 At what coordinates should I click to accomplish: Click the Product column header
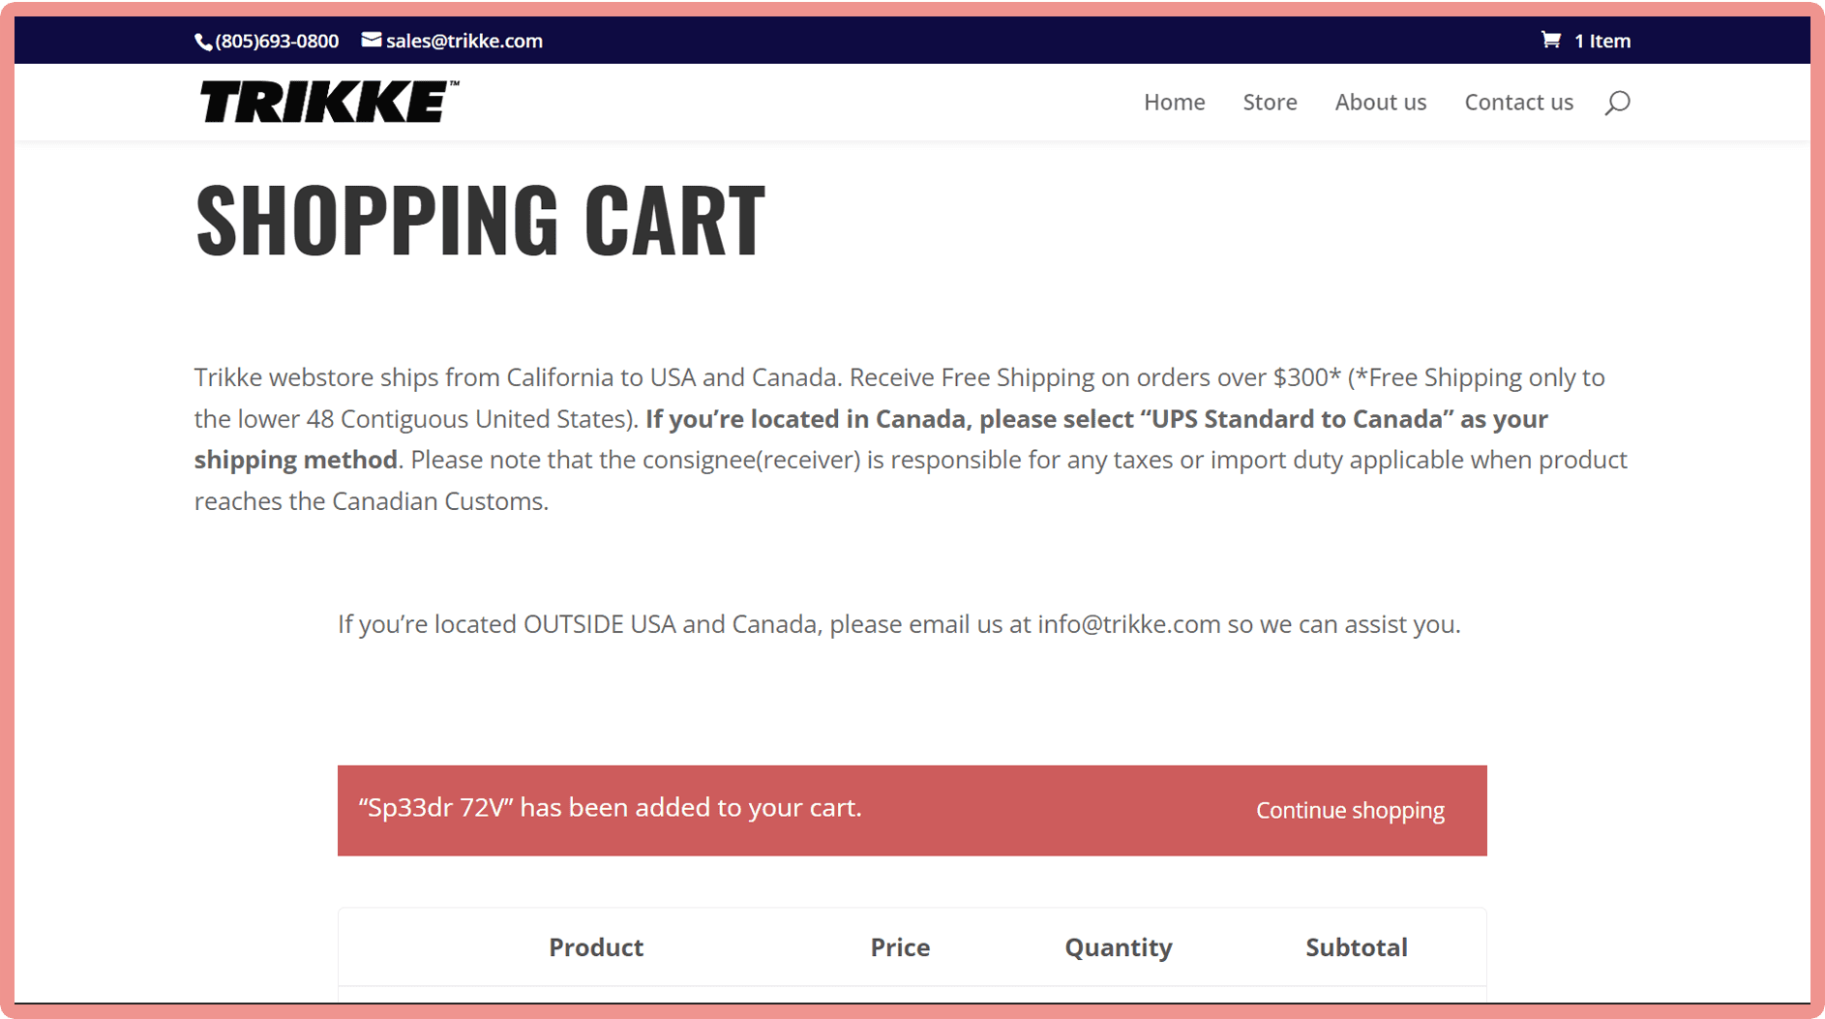click(596, 947)
